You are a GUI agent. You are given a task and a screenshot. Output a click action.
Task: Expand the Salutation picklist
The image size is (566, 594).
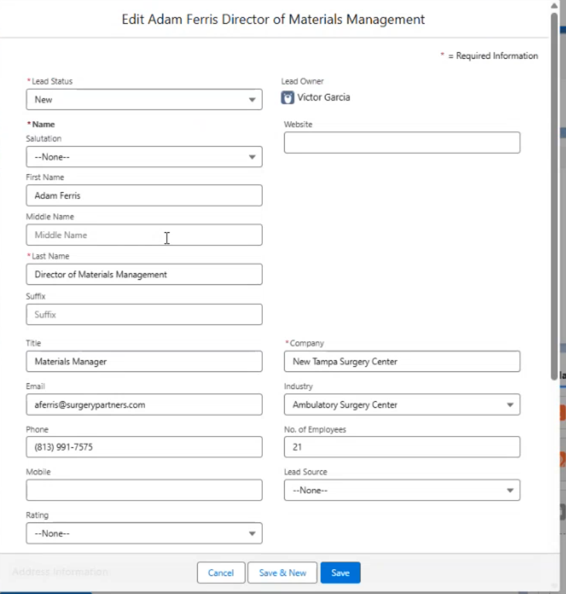[144, 157]
